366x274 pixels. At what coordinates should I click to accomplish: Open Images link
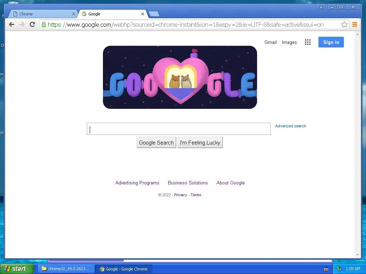289,42
